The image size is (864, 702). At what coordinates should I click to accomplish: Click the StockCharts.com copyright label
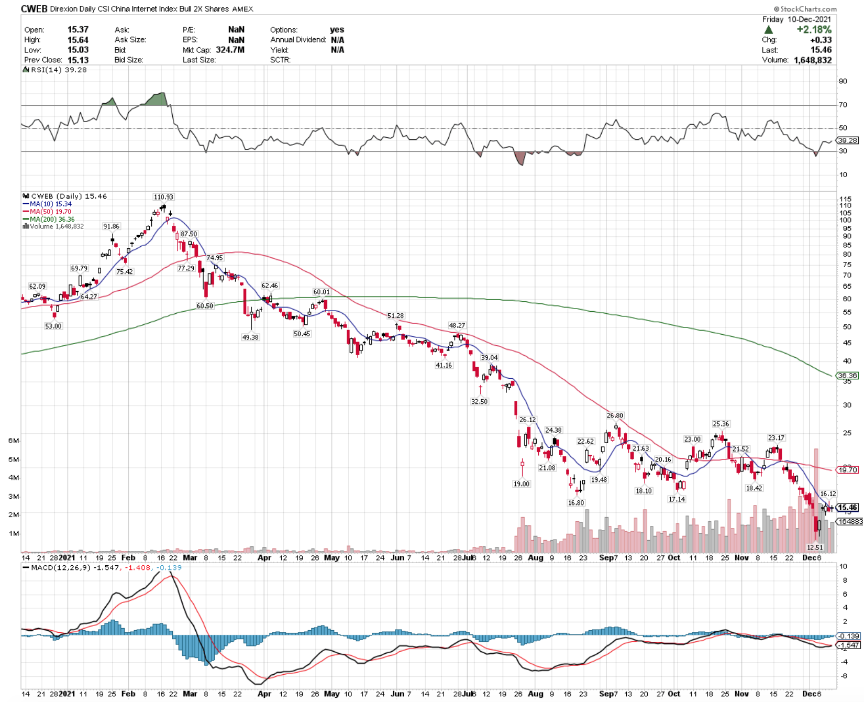pos(805,9)
